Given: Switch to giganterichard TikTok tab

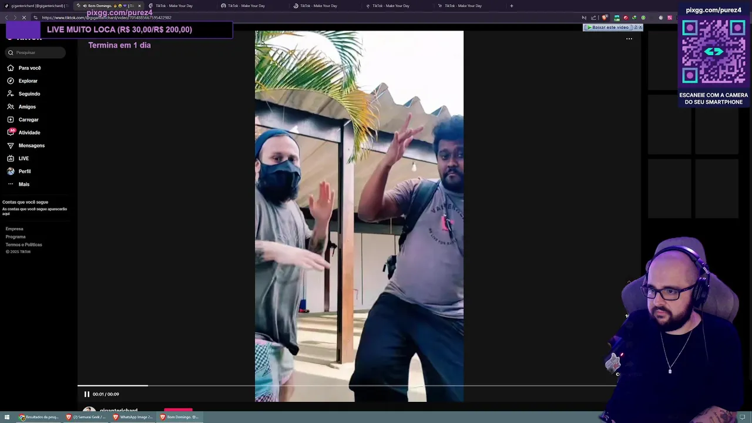Looking at the screenshot, I should pyautogui.click(x=36, y=6).
